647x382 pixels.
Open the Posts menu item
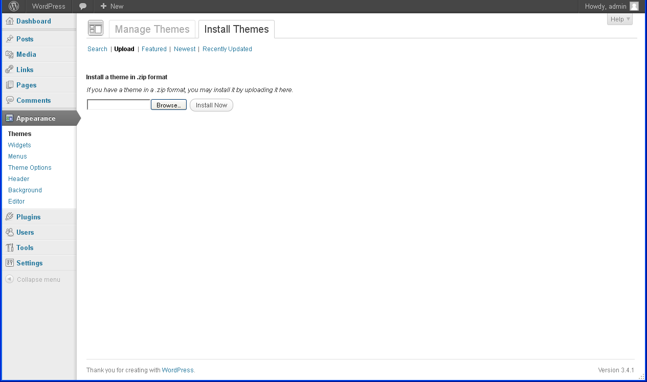25,39
